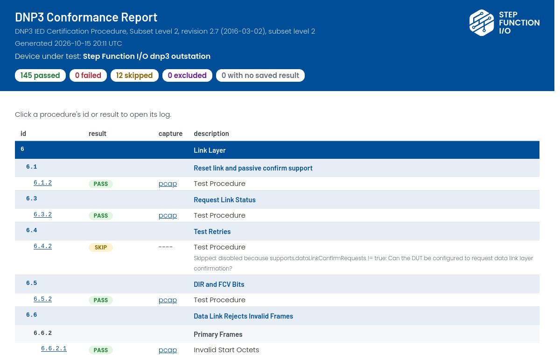This screenshot has width=560, height=355.
Task: Download the pcap capture for 6.5.2
Action: [168, 300]
